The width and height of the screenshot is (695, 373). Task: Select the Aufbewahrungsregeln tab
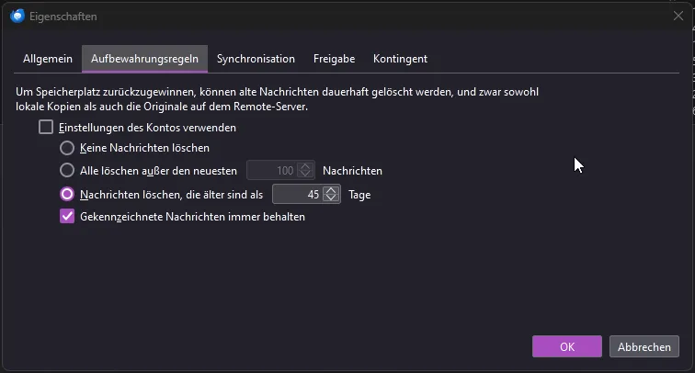(x=144, y=59)
